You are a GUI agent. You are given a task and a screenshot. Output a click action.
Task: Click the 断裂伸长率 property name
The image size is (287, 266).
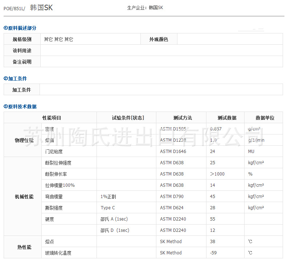coord(56,174)
